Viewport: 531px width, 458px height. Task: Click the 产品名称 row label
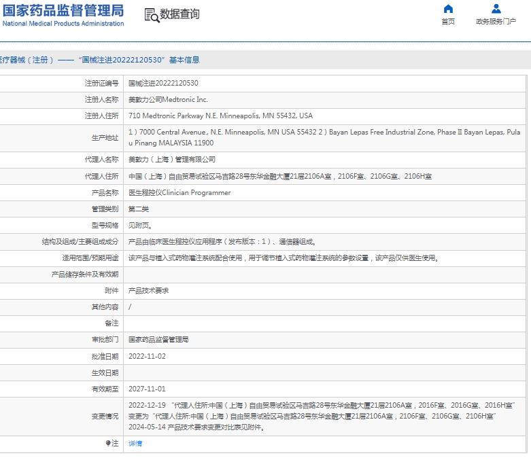[x=105, y=192]
